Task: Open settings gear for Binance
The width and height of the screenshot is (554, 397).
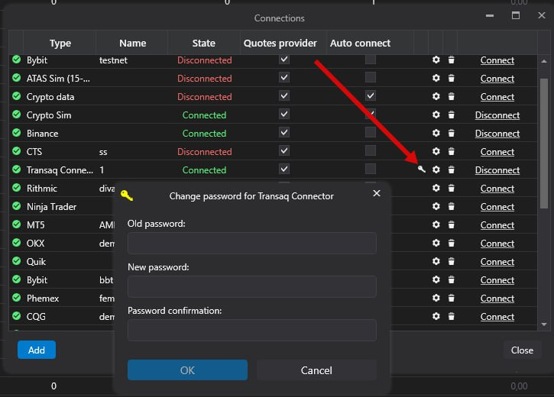Action: tap(436, 133)
